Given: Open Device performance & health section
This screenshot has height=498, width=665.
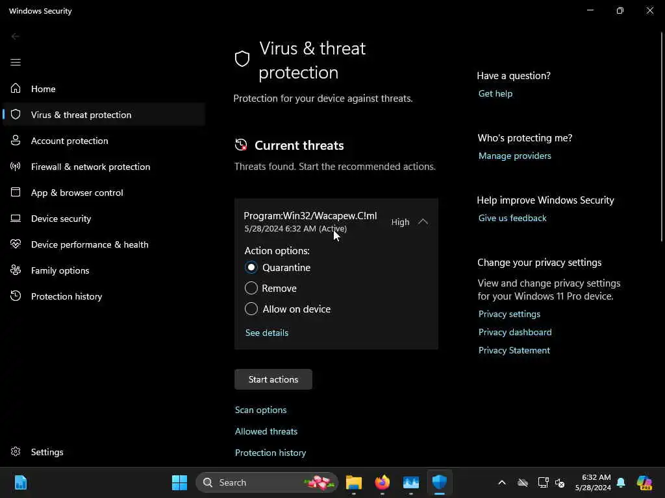Looking at the screenshot, I should point(104,244).
